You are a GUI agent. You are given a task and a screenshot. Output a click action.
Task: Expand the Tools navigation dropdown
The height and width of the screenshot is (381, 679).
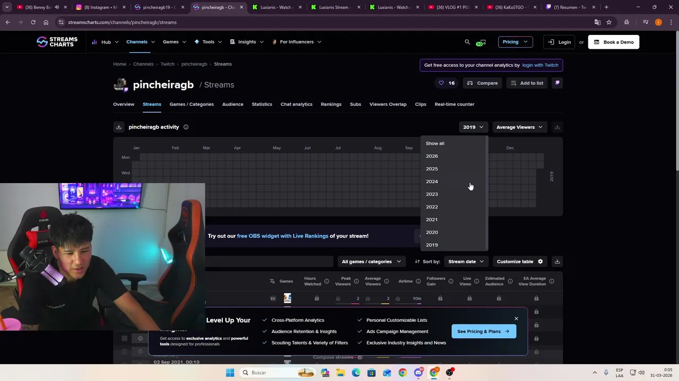208,42
